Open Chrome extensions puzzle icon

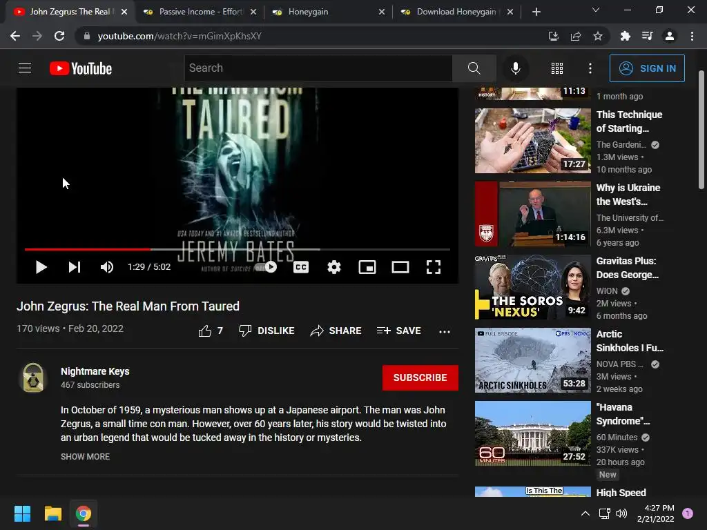point(625,36)
